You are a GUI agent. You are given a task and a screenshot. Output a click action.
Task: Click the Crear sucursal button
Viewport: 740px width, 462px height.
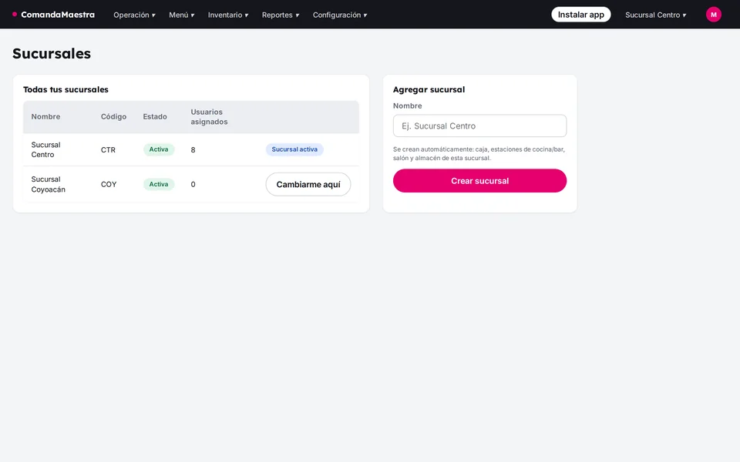click(479, 180)
